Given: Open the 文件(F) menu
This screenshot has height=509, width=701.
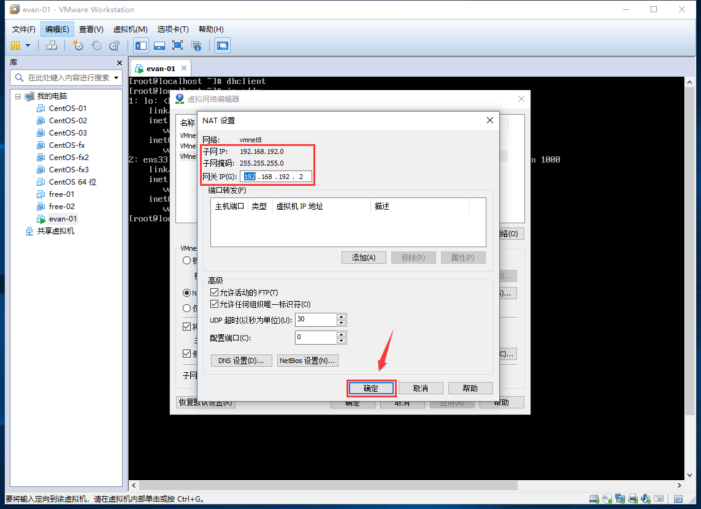Looking at the screenshot, I should (24, 29).
